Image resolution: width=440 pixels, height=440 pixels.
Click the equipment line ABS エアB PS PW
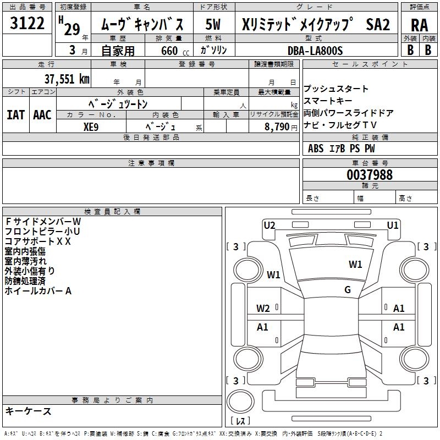click(x=341, y=148)
